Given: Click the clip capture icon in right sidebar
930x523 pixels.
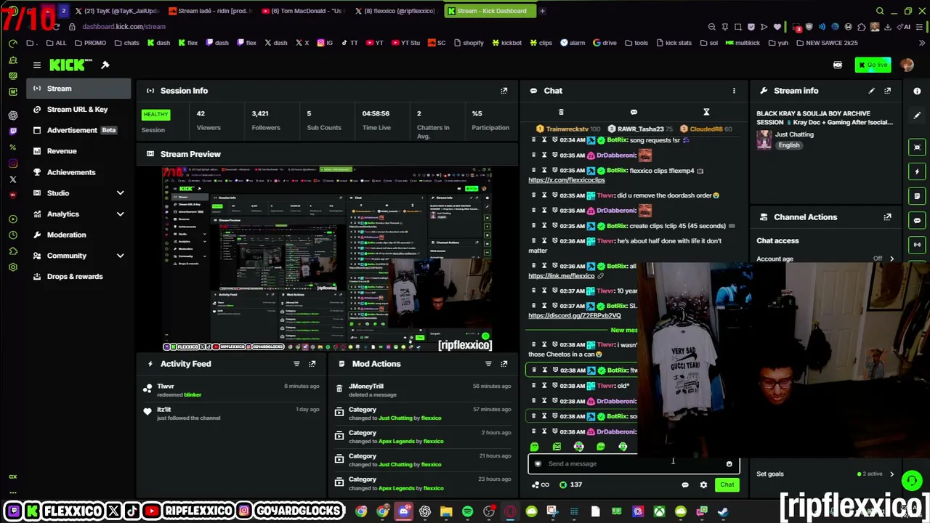Looking at the screenshot, I should click(917, 147).
